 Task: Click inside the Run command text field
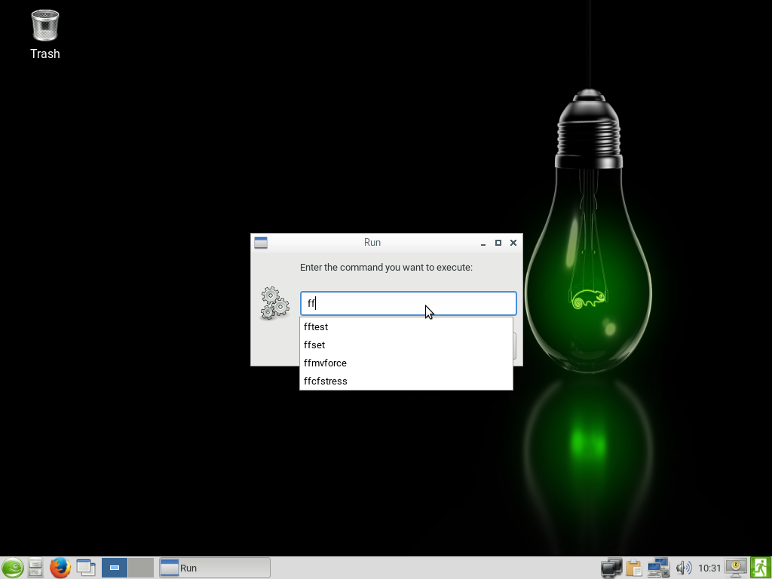(x=408, y=303)
